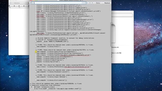The image size is (162, 91).
Task: Close the find bar with Done
Action: point(98,3)
